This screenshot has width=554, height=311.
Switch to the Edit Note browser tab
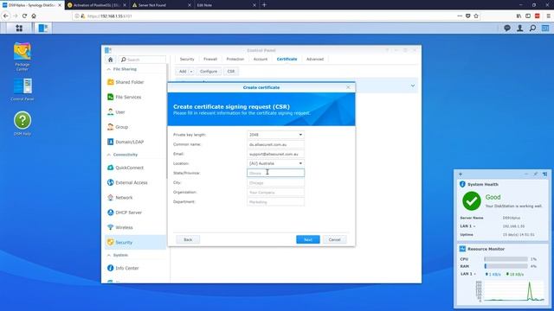(226, 5)
